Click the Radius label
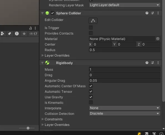165x135 pixels. [50, 50]
